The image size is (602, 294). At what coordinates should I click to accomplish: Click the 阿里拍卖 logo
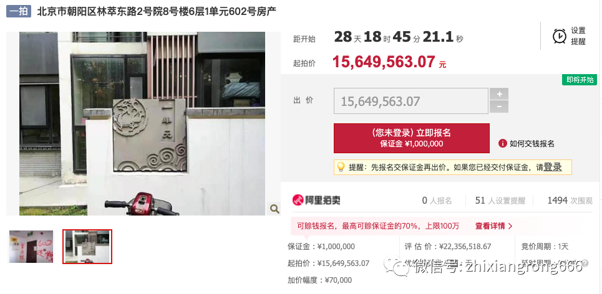(316, 200)
